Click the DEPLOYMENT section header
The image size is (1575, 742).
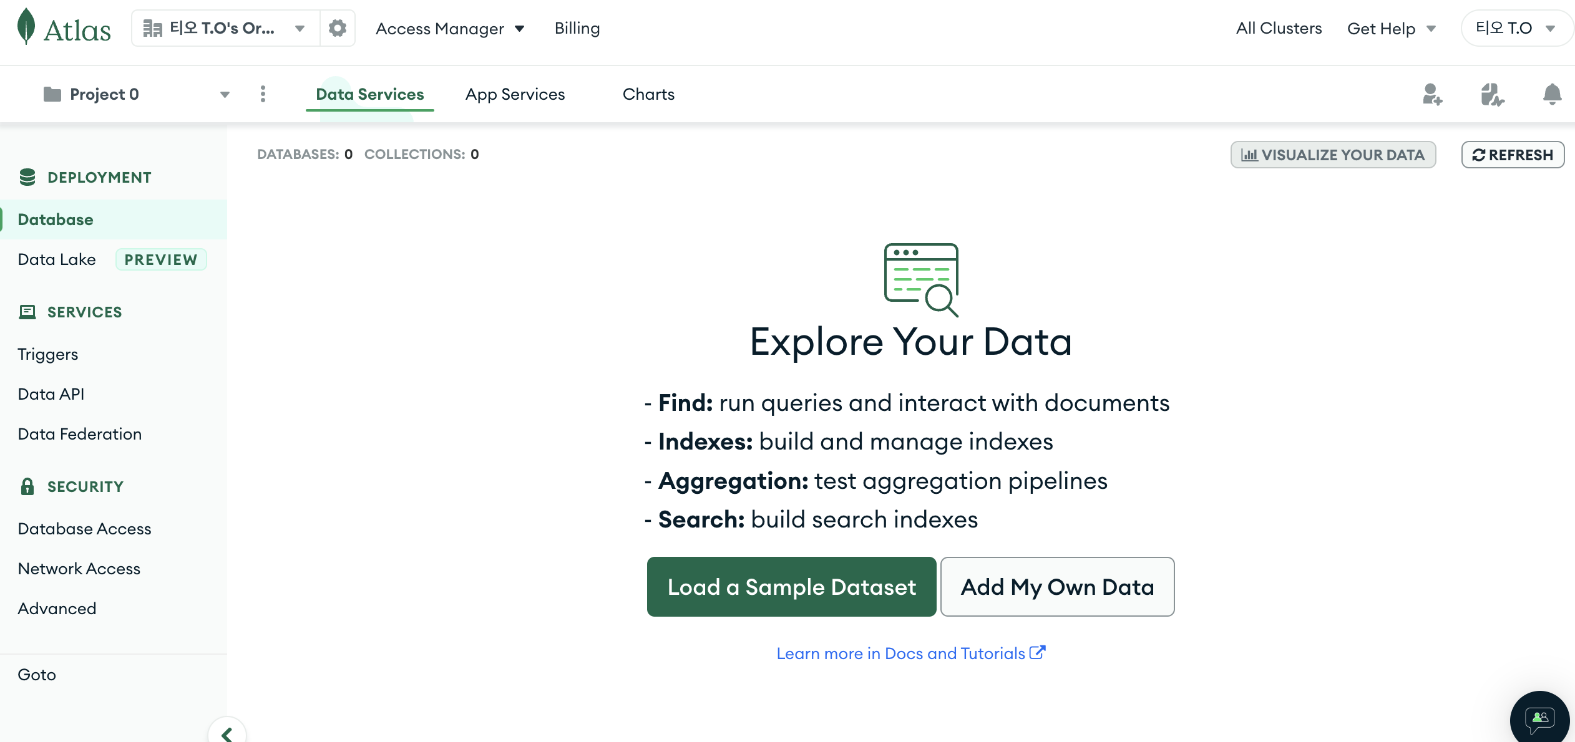tap(99, 178)
